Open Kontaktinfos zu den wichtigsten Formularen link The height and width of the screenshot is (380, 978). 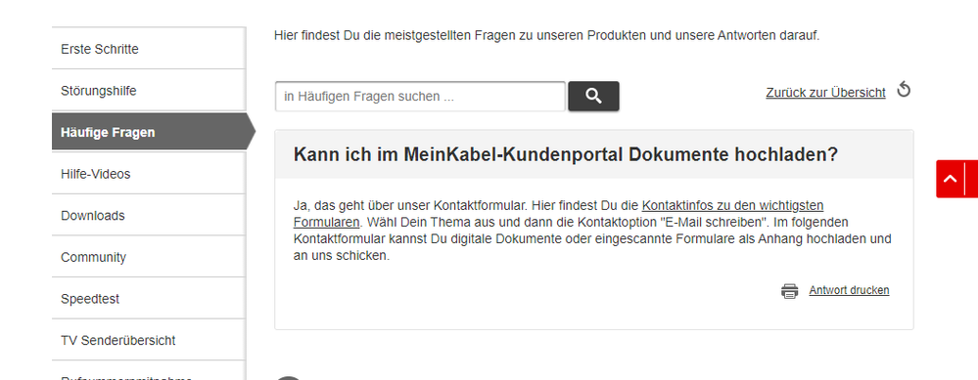[x=732, y=205]
